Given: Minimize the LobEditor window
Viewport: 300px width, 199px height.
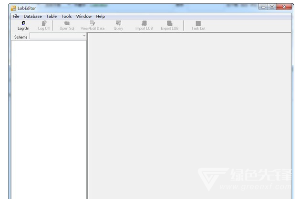Looking at the screenshot, I should pyautogui.click(x=263, y=7).
